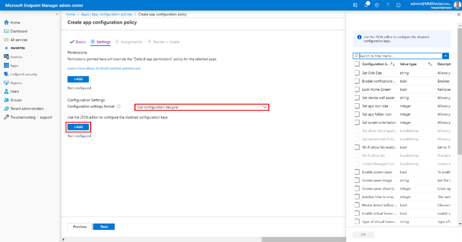Screen dimensions: 462x242
Task: Go to the Basics step tab
Action: point(78,42)
